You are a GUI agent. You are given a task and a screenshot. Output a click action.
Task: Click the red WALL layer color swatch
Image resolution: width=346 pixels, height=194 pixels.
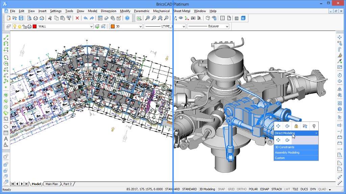pyautogui.click(x=35, y=26)
